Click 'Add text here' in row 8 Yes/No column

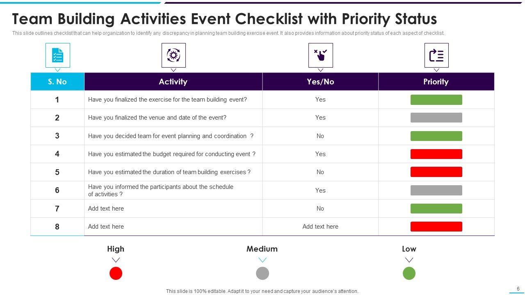(320, 227)
